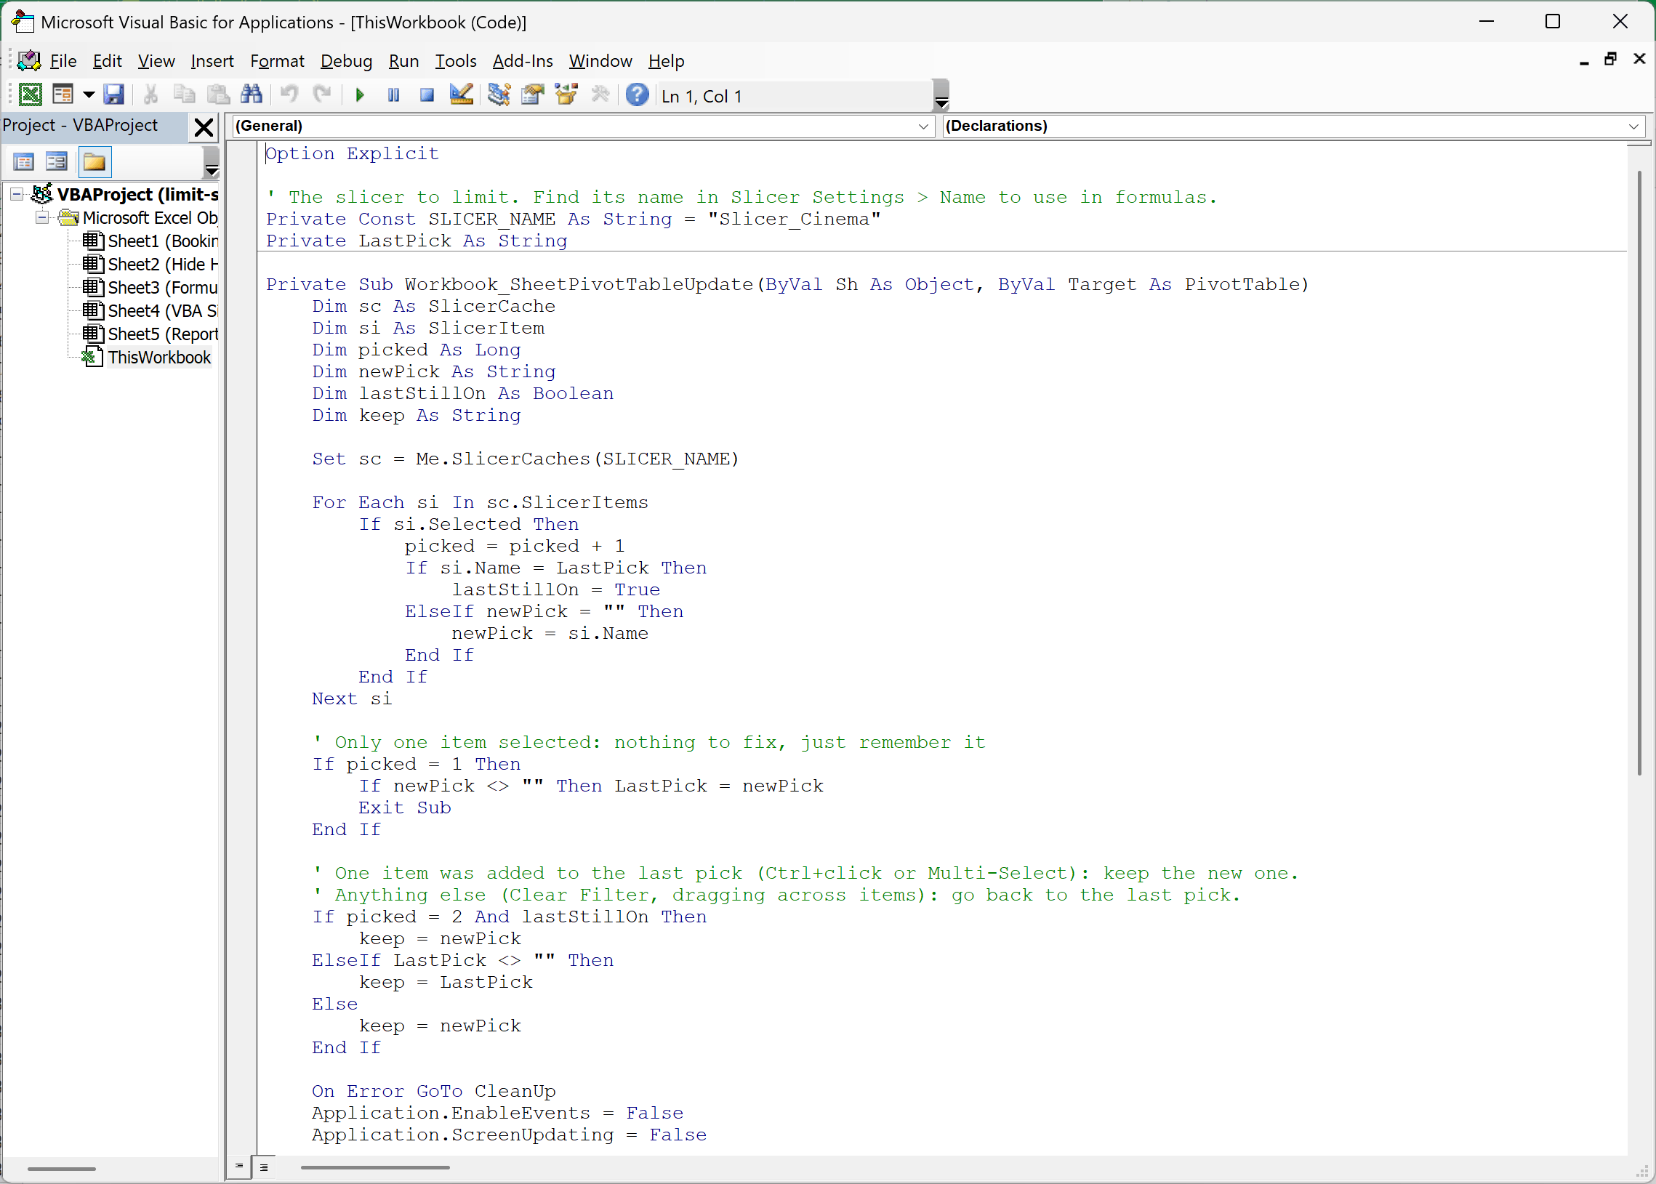Open the Debug menu

[x=346, y=61]
